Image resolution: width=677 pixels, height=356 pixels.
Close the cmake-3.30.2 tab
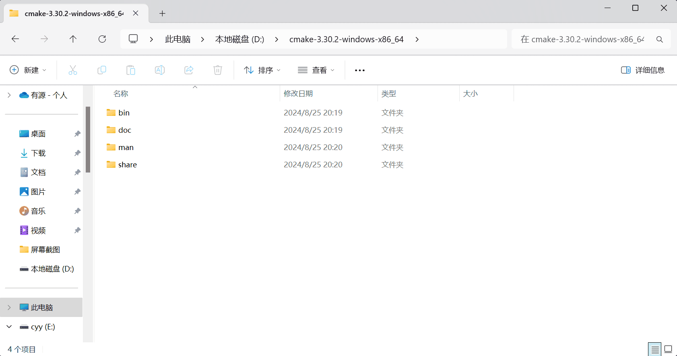tap(136, 13)
